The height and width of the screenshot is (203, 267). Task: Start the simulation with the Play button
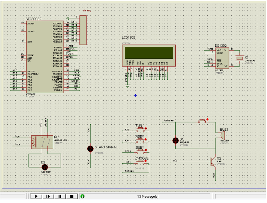coord(36,197)
